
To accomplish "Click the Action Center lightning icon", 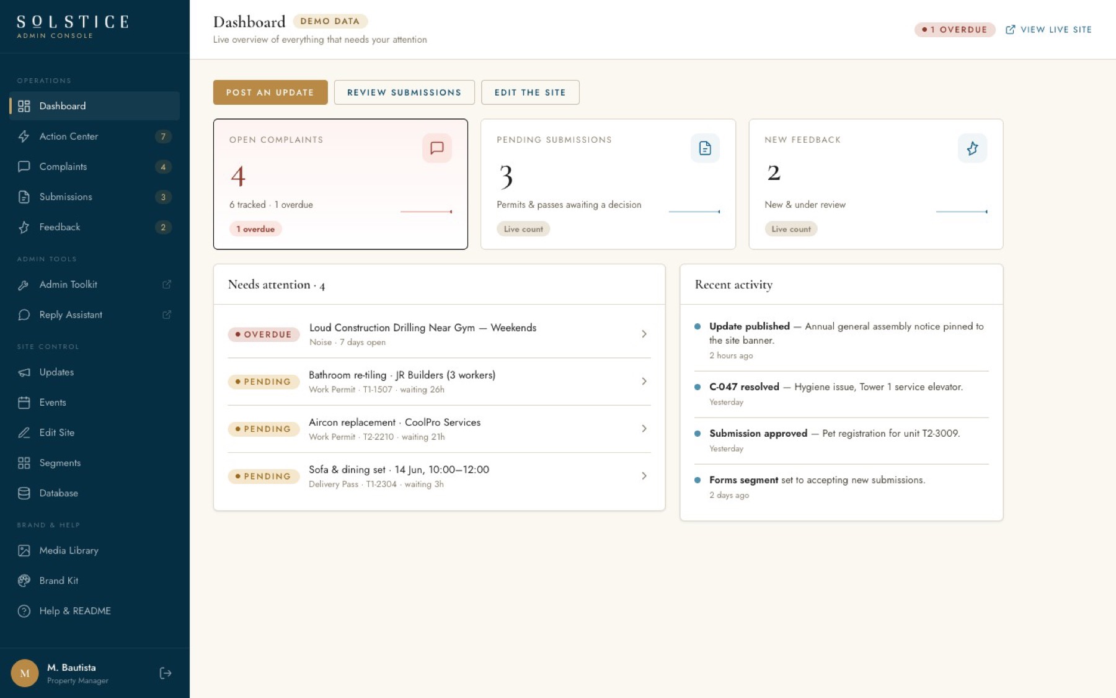I will (x=24, y=136).
